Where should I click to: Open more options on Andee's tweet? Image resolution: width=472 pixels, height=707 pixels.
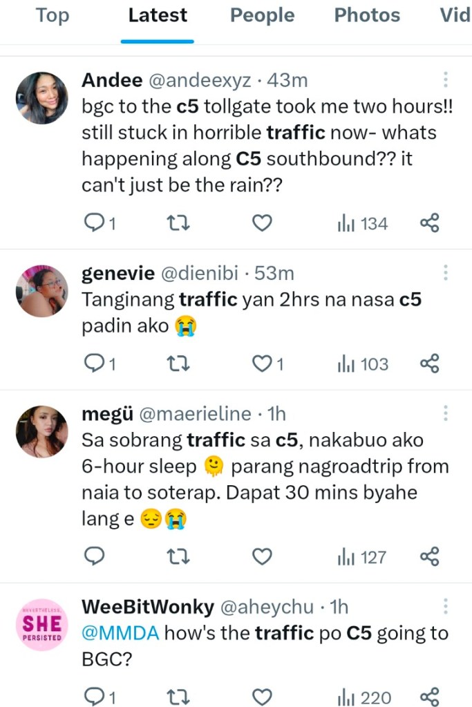[446, 80]
